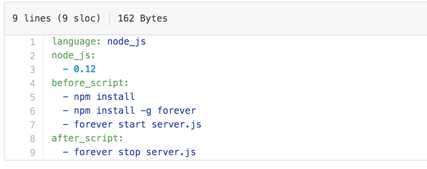Click line number 6
This screenshot has width=427, height=169.
coord(33,111)
